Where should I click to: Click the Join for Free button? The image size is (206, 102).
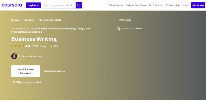point(198,5)
